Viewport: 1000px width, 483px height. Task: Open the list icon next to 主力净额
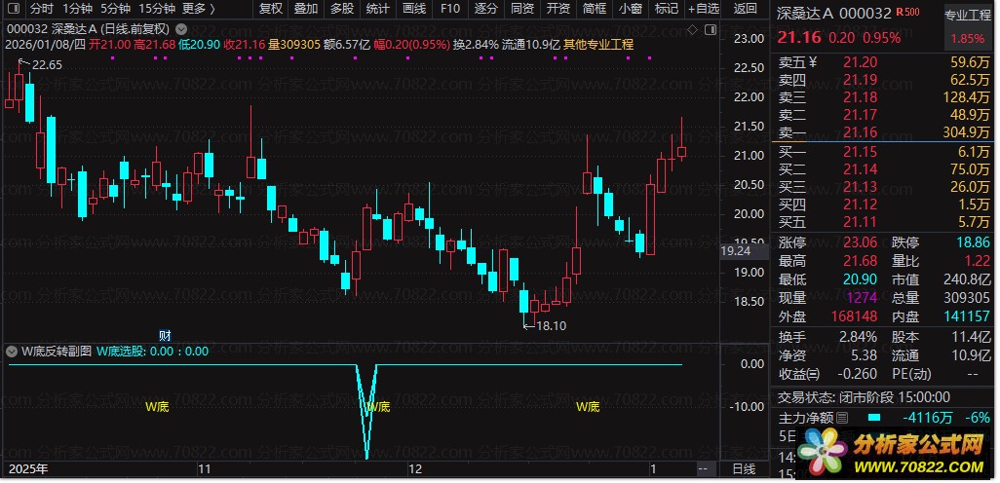842,418
